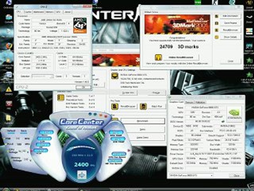Click the Save Project icon in results window
The width and height of the screenshot is (254, 191).
[x=217, y=23]
